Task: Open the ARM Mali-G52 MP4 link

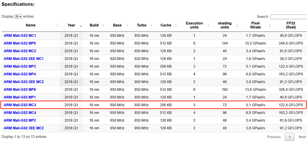Action: [20, 74]
